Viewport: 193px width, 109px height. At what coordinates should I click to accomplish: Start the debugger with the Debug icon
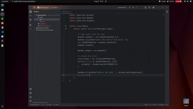[133, 8]
